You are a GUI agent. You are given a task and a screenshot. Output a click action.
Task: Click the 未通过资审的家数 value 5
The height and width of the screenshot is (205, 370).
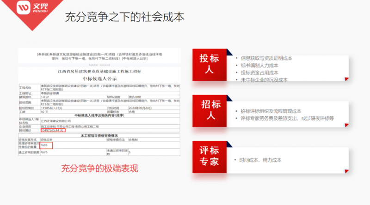[129, 152]
